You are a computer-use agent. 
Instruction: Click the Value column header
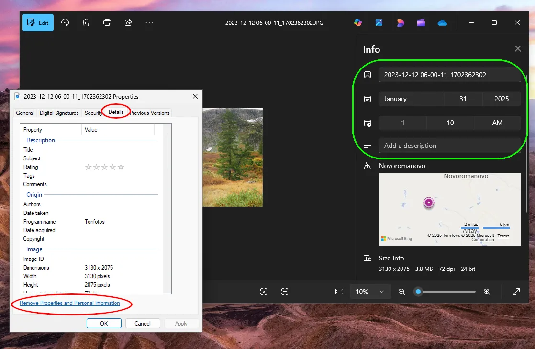tap(118, 130)
